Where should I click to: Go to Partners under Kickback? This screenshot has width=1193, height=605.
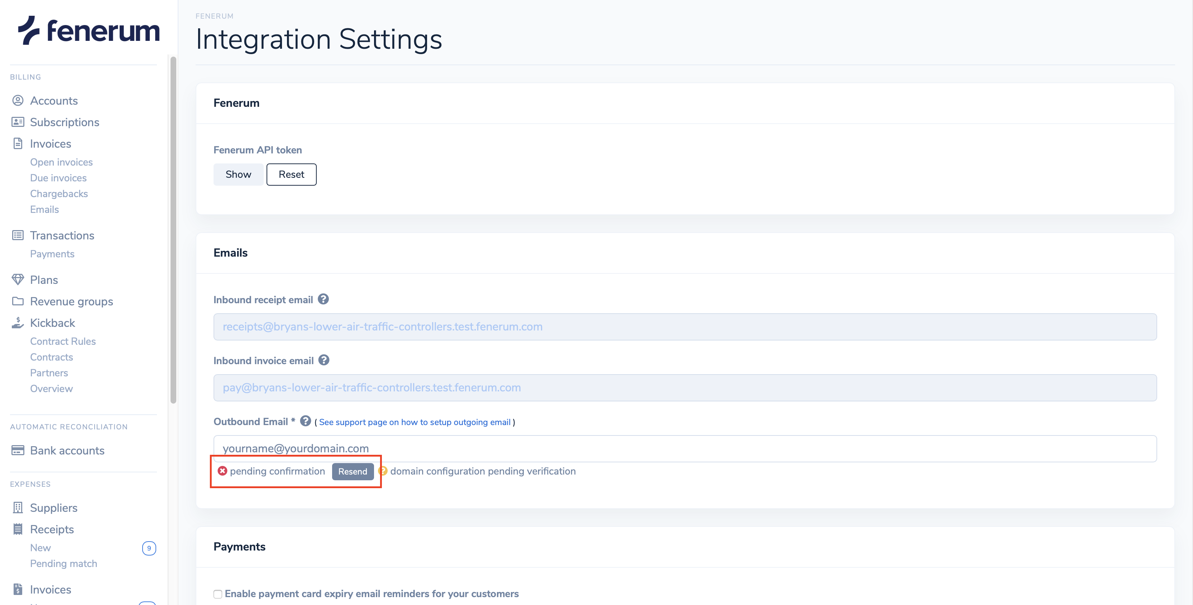coord(49,373)
